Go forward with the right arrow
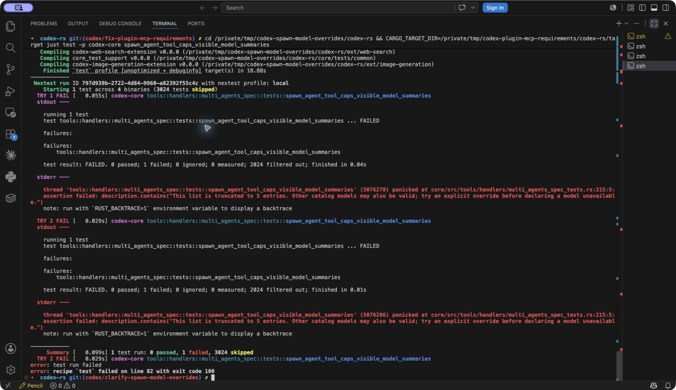This screenshot has height=390, width=676. 214,8
